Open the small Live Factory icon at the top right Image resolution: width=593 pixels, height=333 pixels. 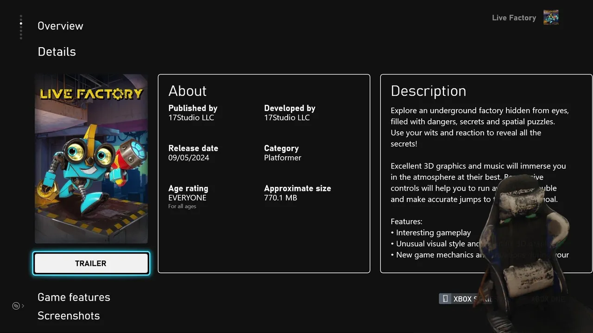[551, 18]
